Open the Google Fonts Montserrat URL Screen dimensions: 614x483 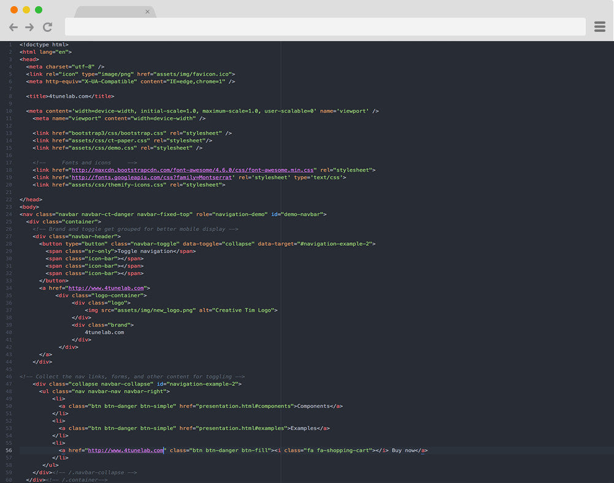point(152,177)
